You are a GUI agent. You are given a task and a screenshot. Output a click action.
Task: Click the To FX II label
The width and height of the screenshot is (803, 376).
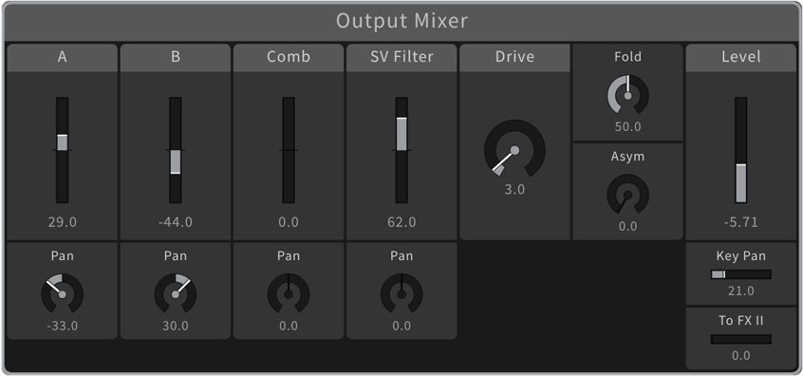pos(740,321)
